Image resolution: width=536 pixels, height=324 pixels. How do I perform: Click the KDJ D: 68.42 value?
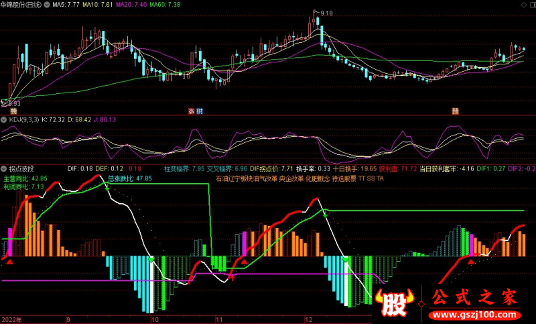pyautogui.click(x=79, y=120)
